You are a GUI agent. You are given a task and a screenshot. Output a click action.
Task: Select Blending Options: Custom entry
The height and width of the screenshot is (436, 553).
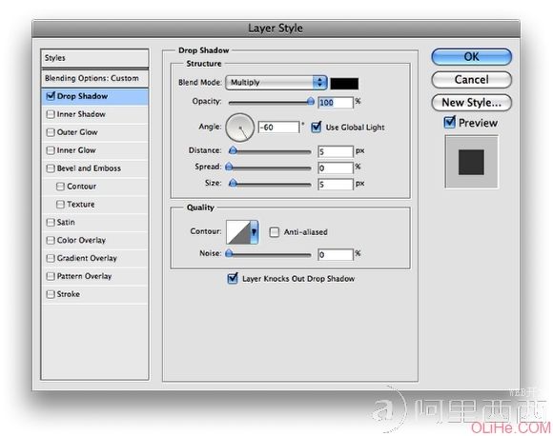(x=94, y=78)
